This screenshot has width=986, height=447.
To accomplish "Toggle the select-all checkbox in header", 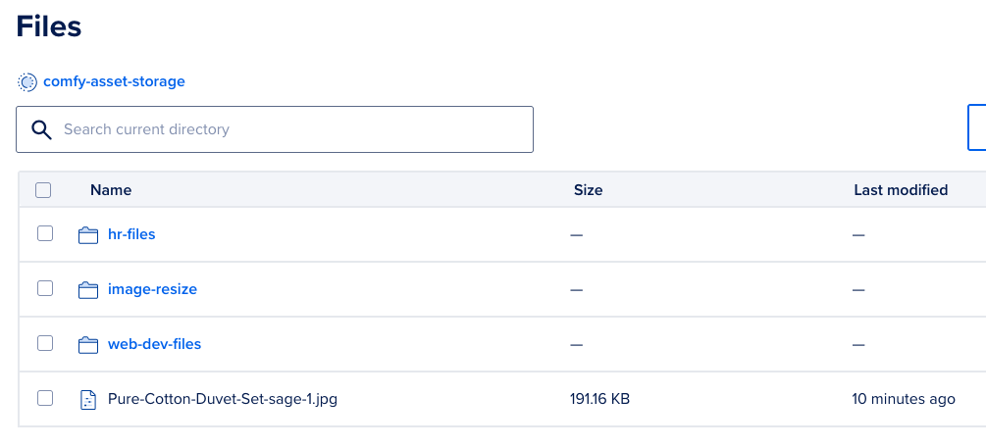I will (x=43, y=190).
